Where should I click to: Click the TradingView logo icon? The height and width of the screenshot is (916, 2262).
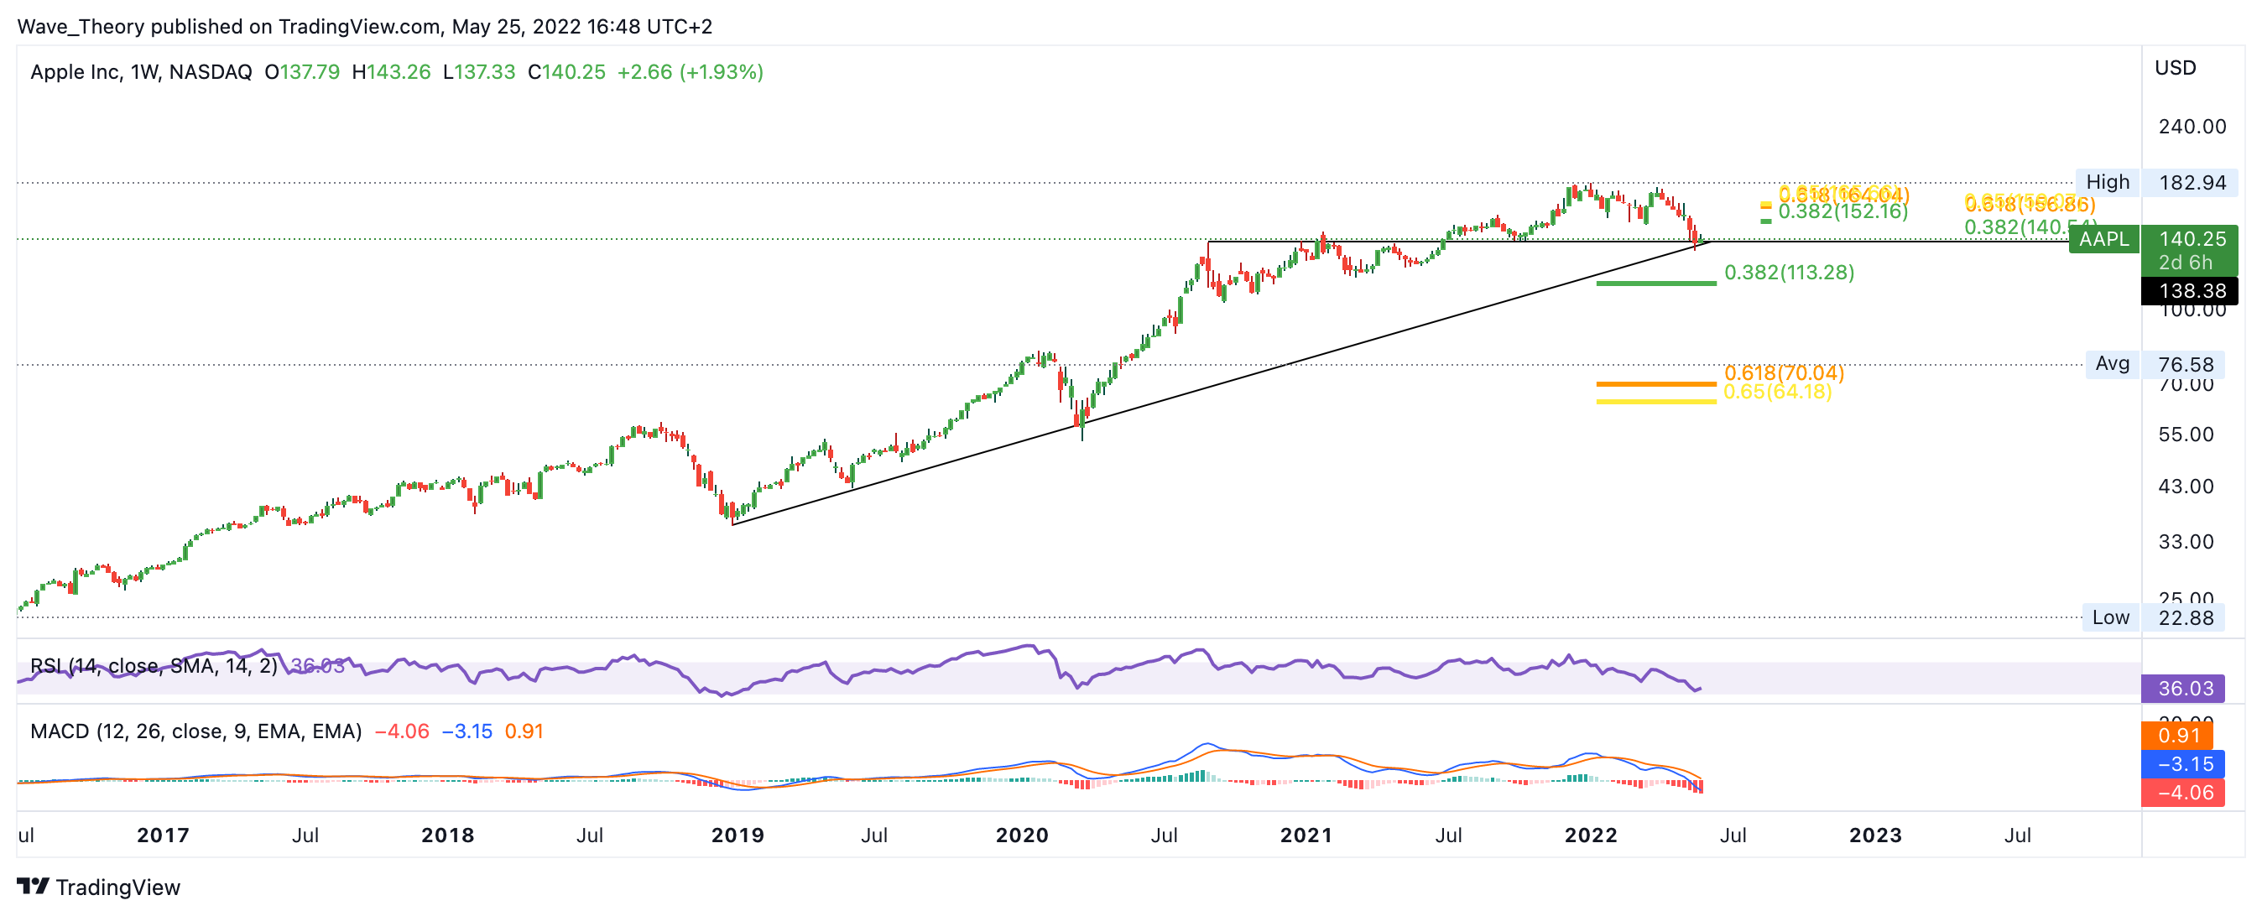pyautogui.click(x=34, y=886)
